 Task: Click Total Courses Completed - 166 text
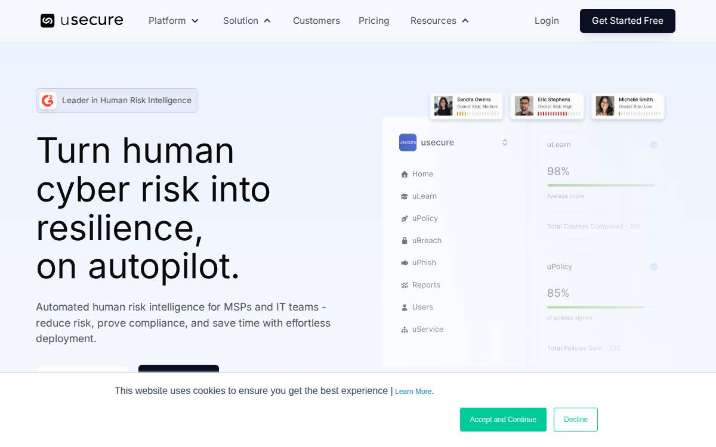coord(594,226)
